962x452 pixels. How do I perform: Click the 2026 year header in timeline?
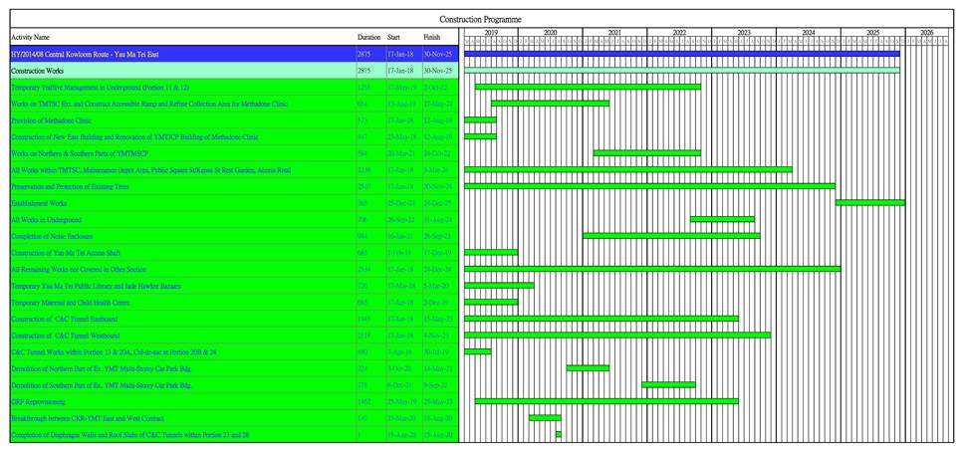click(x=926, y=33)
